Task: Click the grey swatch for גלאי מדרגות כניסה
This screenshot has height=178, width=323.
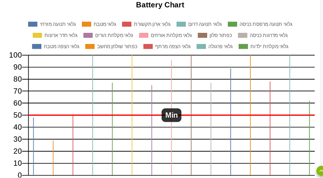Action: 242,35
